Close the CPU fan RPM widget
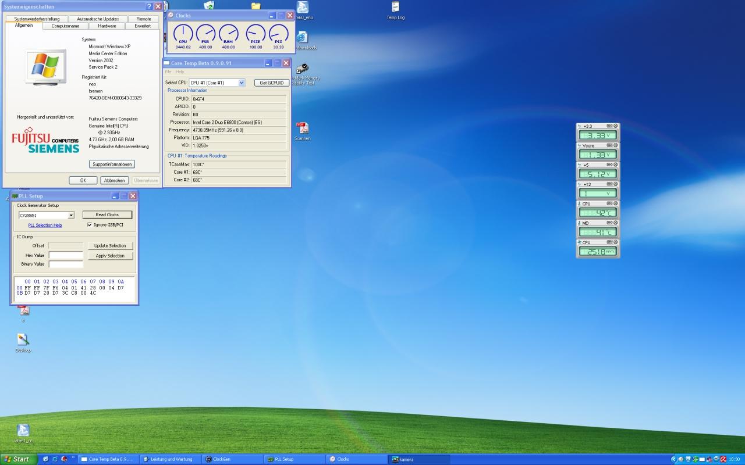Image resolution: width=745 pixels, height=465 pixels. click(616, 242)
